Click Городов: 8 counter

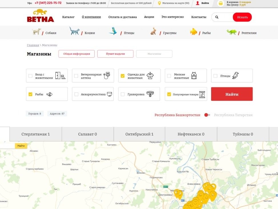tap(35, 114)
